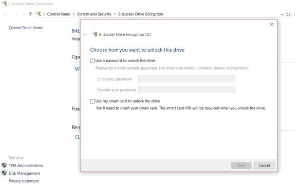Click the BitLocker key icon in wizard header

click(95, 34)
